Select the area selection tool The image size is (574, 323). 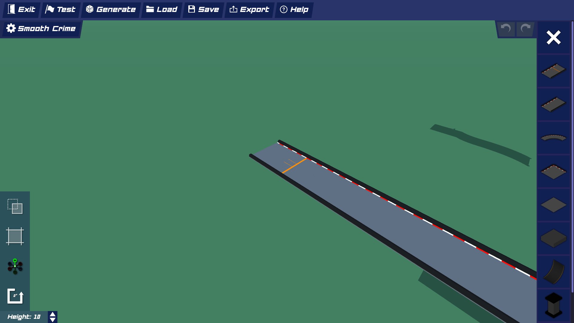(x=15, y=236)
